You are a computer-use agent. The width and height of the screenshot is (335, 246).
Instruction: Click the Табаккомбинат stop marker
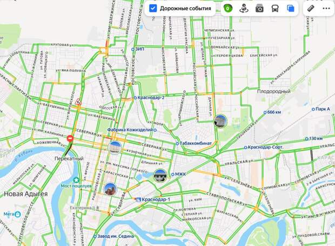[177, 144]
